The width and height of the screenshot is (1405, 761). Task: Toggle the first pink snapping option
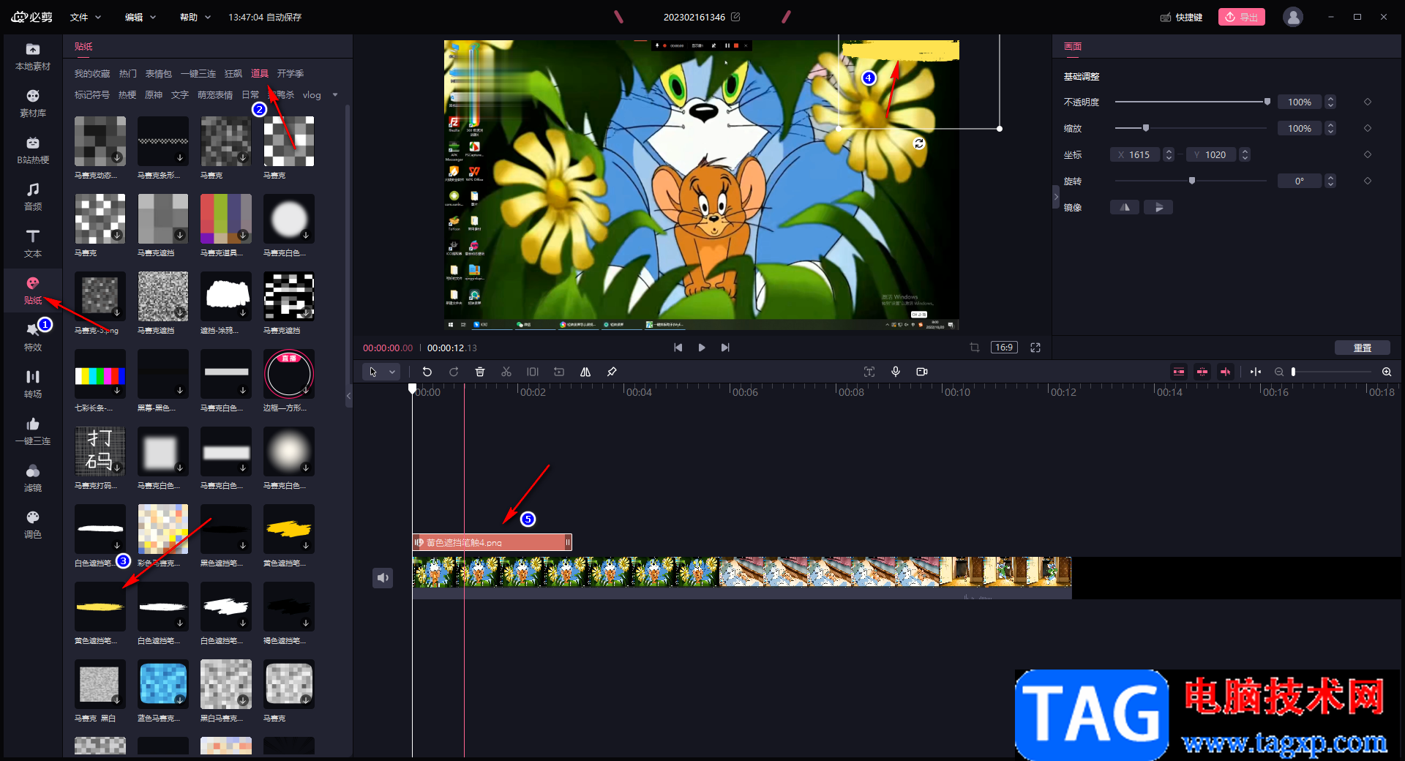[1179, 372]
